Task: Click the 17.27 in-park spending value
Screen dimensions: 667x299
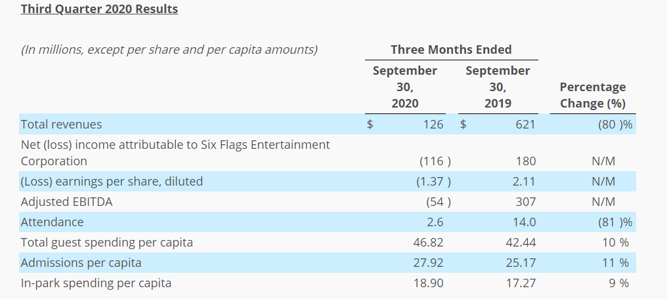Action: pyautogui.click(x=521, y=283)
